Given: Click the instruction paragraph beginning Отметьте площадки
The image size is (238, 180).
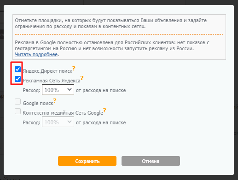Looking at the screenshot, I should [111, 23].
